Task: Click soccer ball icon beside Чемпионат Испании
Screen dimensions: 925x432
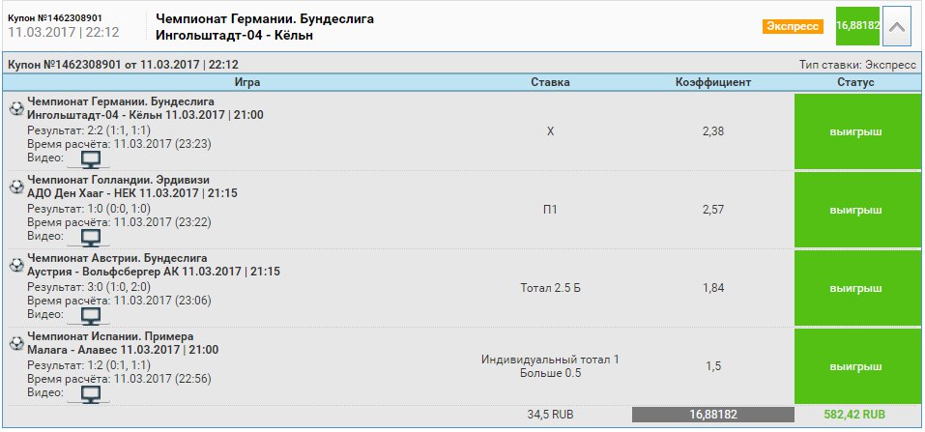Action: coord(16,343)
